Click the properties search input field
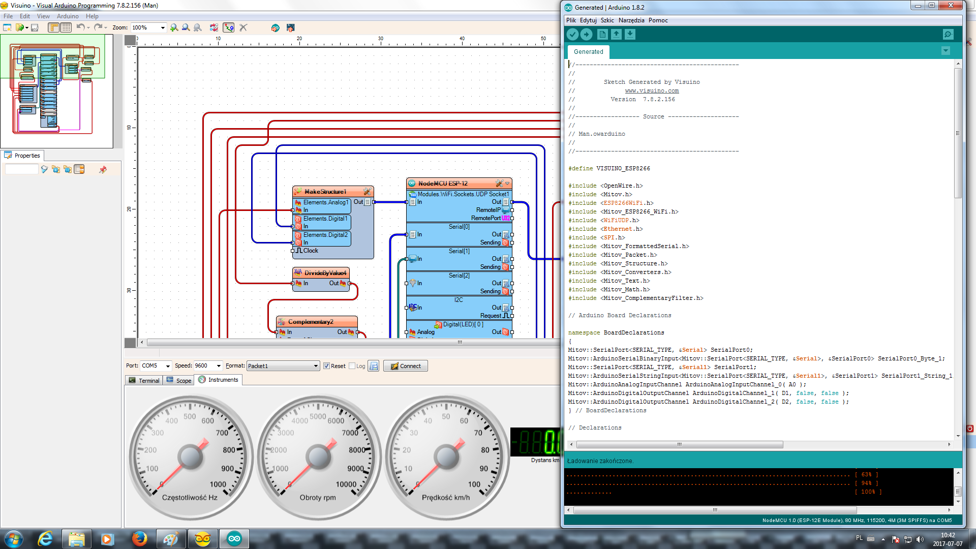 22,169
